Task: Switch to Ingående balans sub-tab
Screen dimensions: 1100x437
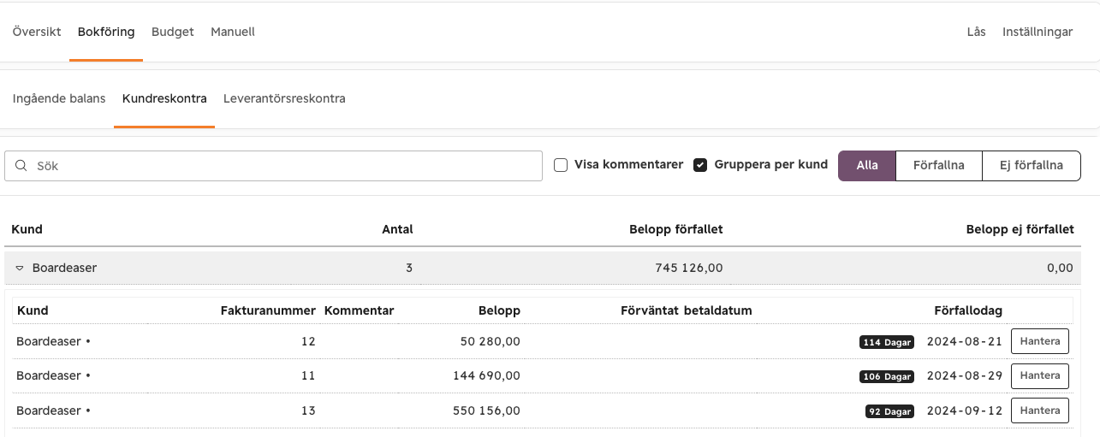Action: pyautogui.click(x=59, y=99)
